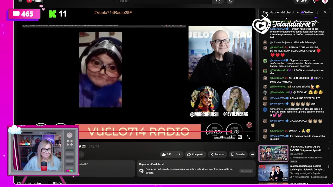The image size is (333, 187).
Task: Open chat replay options three-dot menu
Action: coord(318,12)
